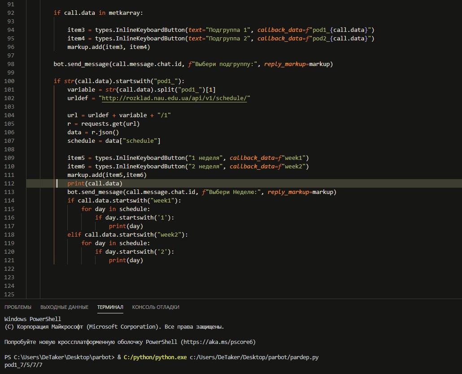
Task: Click the url = urldef + variable line
Action: (x=119, y=115)
